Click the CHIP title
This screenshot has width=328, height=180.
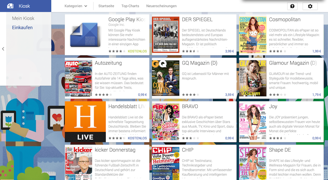[x=188, y=150]
